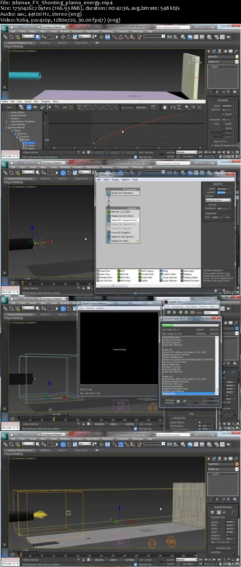The image size is (241, 567).
Task: Select the Material Dynamic operator icon in the depot
Action: click(x=182, y=281)
